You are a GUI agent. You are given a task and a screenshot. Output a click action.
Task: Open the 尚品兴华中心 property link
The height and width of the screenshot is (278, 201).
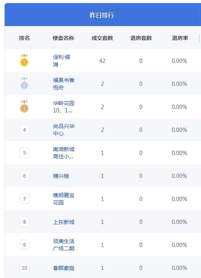(x=64, y=130)
